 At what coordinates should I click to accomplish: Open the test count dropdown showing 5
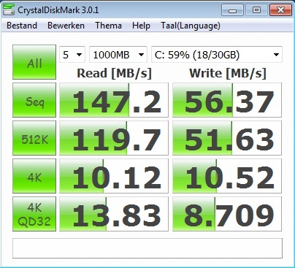(x=72, y=55)
